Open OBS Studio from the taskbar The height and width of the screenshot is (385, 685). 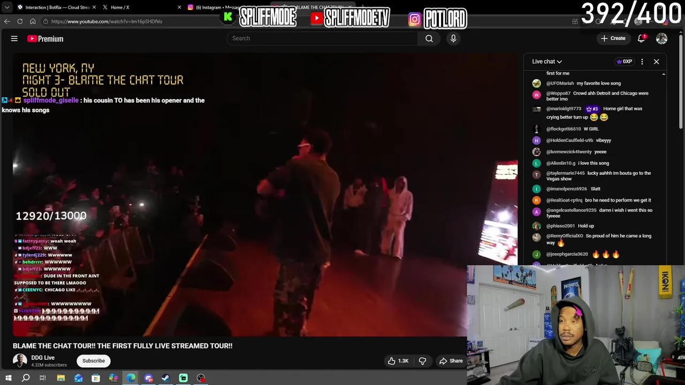[x=201, y=378]
